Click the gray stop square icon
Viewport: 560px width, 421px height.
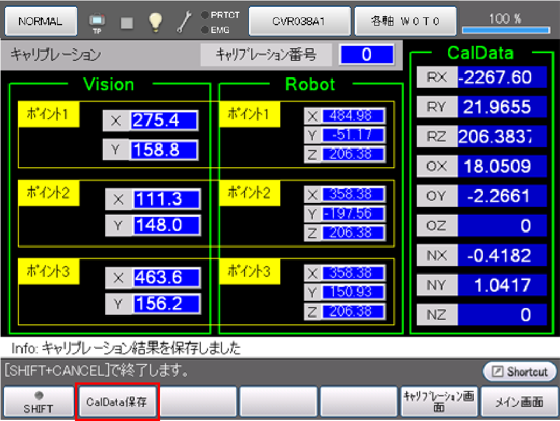(126, 22)
